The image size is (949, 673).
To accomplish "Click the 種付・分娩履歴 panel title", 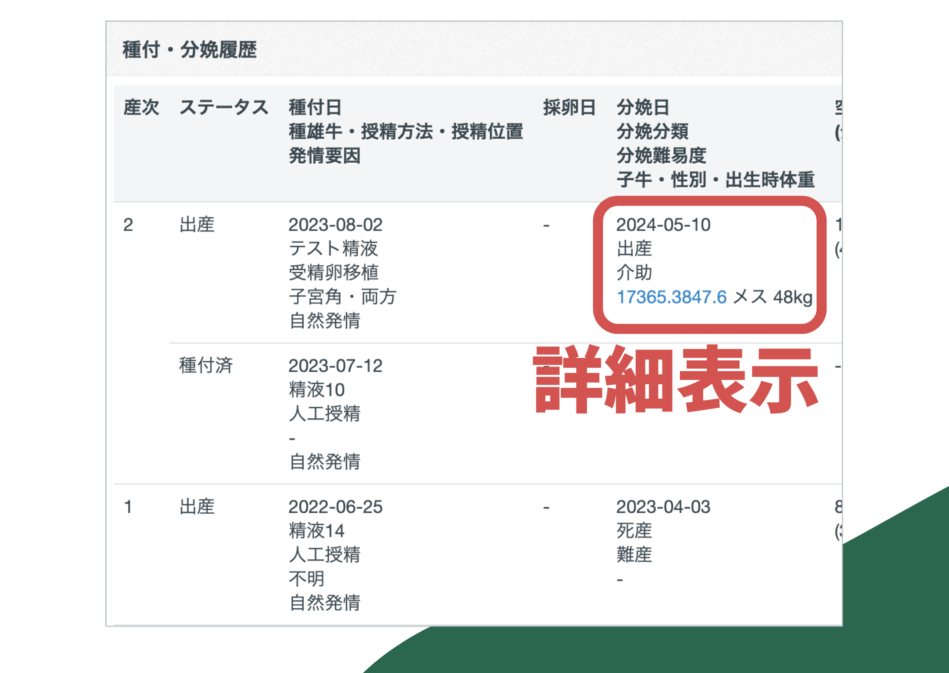I will click(190, 49).
